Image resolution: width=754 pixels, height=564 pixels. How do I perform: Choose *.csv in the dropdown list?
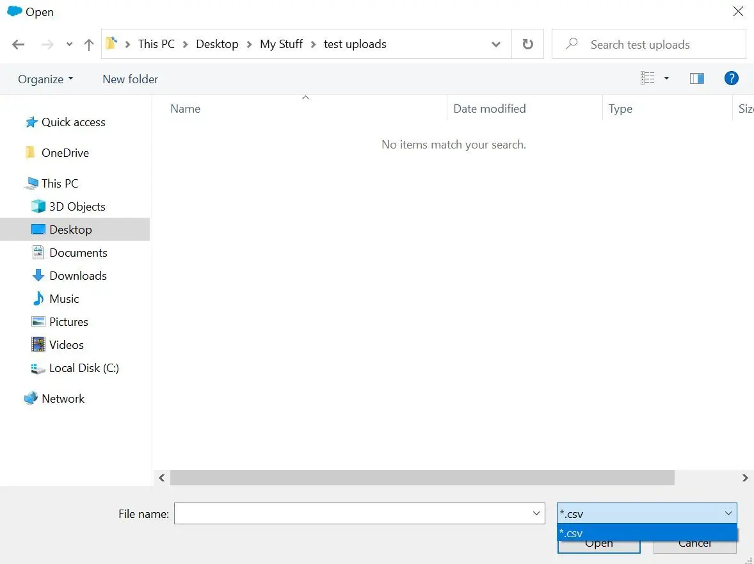pyautogui.click(x=646, y=533)
